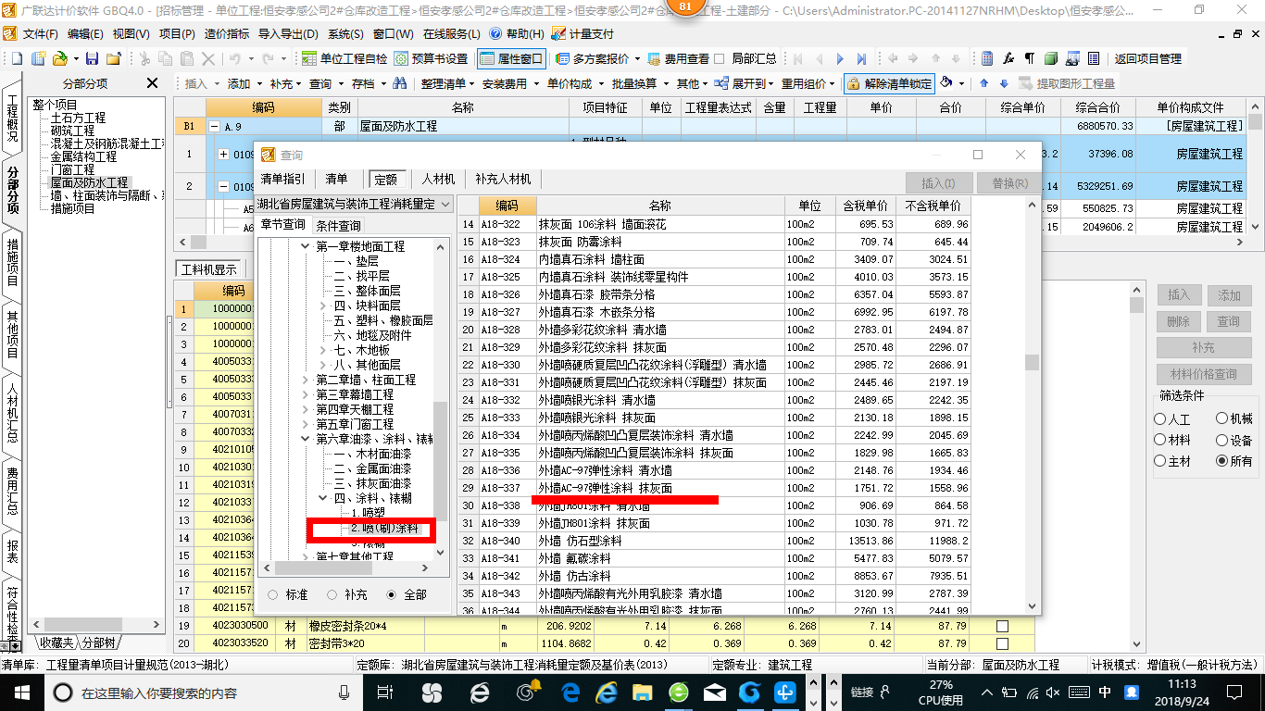
Task: Click the last record navigation icon
Action: click(863, 58)
